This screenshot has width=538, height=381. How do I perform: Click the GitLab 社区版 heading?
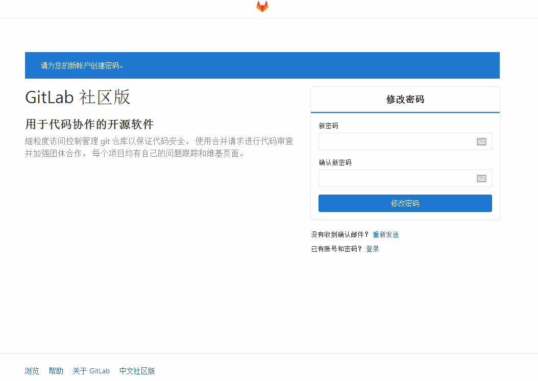[78, 97]
